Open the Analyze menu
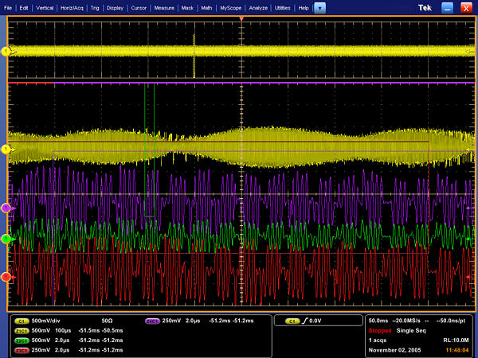The image size is (478, 358). (x=258, y=7)
